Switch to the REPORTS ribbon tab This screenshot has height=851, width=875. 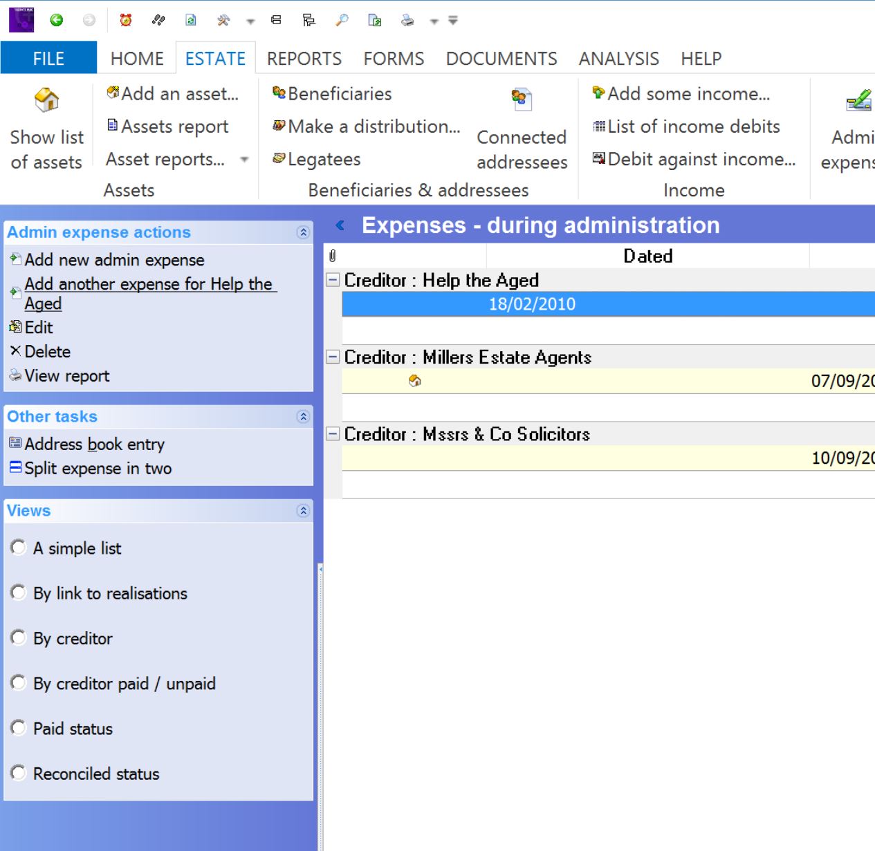pyautogui.click(x=304, y=59)
